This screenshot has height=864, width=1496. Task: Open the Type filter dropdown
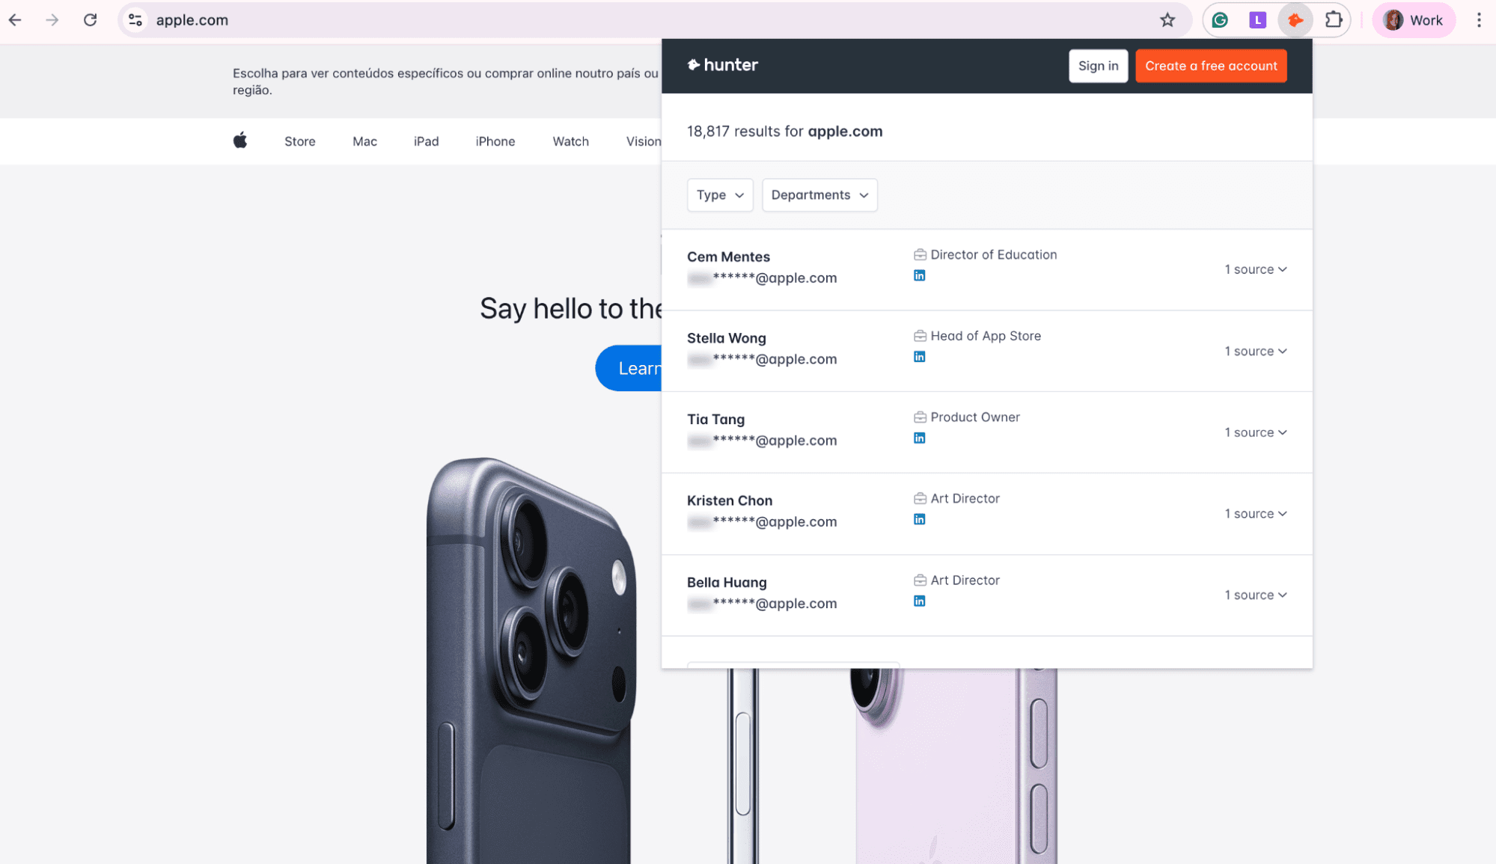point(720,195)
